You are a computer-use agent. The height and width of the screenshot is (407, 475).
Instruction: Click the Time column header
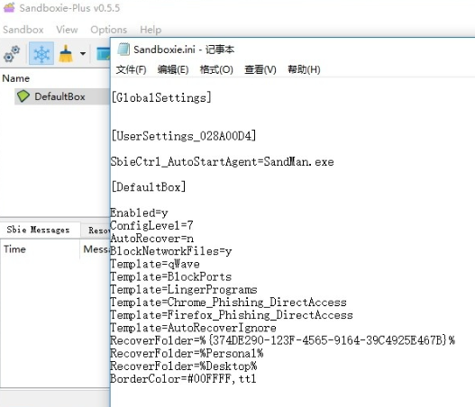(x=14, y=249)
